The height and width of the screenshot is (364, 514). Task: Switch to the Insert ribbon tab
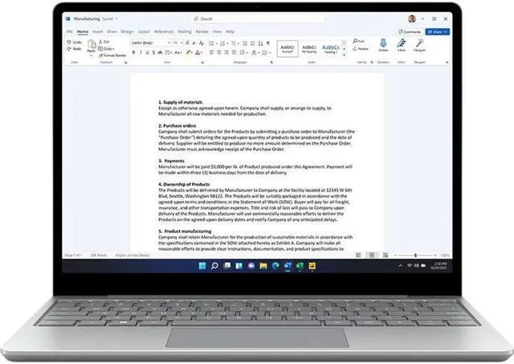98,31
